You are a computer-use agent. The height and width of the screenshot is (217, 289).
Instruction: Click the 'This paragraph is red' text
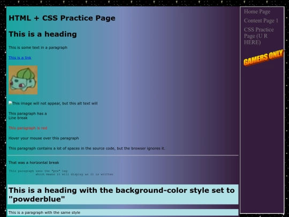tap(28, 128)
